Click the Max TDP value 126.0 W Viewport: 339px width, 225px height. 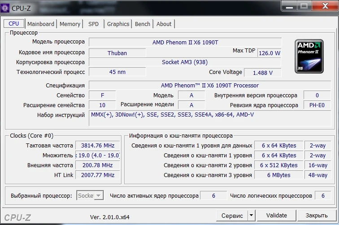click(x=269, y=53)
